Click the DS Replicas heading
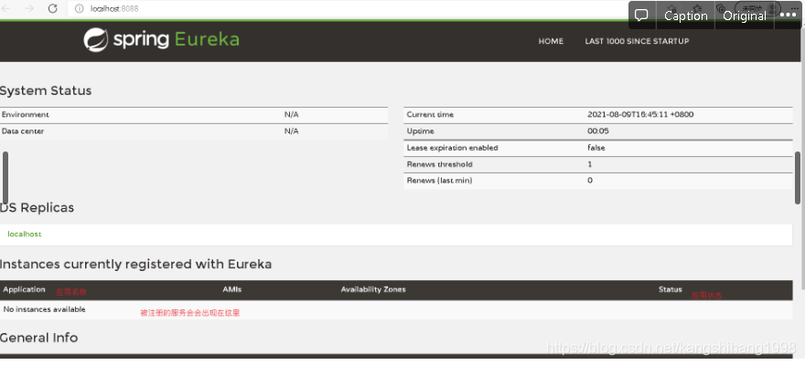 [x=37, y=208]
